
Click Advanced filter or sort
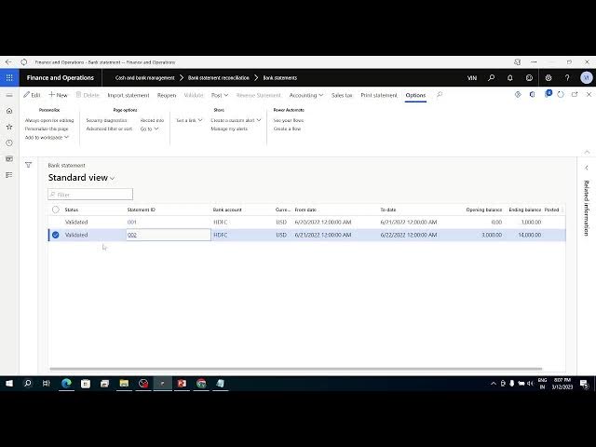[109, 129]
